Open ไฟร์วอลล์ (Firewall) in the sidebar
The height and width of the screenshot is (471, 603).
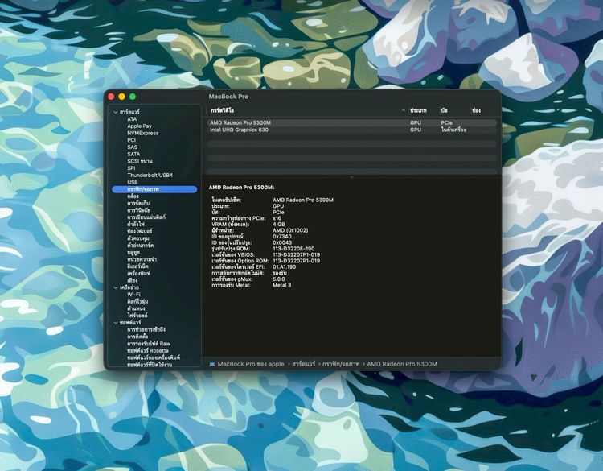[137, 316]
